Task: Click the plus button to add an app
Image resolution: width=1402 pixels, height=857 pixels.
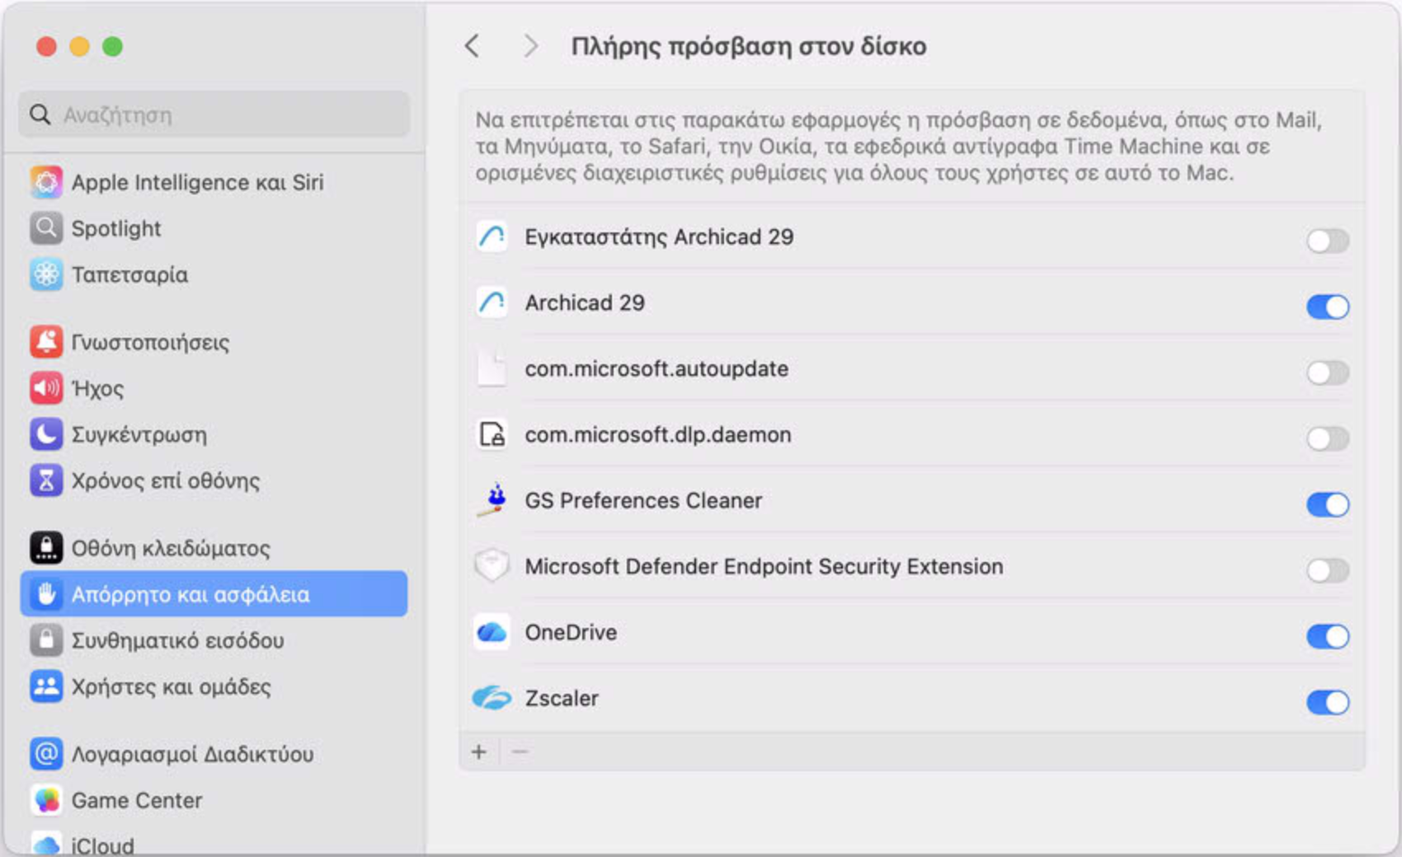Action: 479,752
